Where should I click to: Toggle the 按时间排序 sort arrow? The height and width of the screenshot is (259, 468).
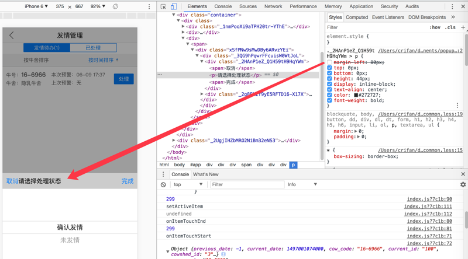click(117, 60)
